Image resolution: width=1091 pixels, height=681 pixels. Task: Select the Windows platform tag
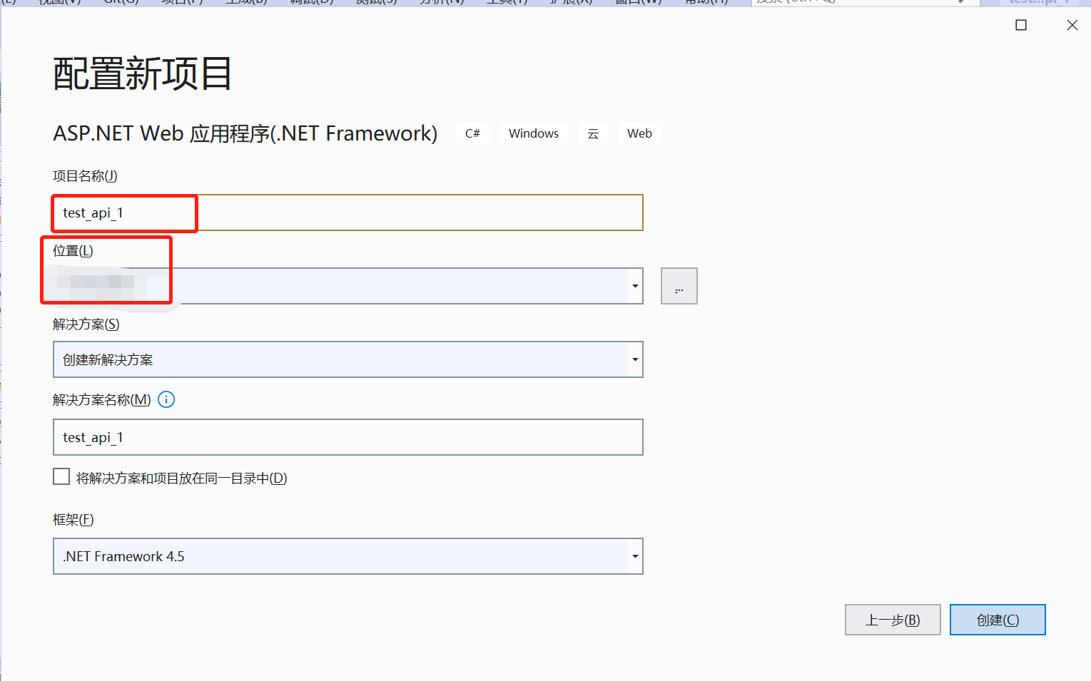(x=533, y=133)
